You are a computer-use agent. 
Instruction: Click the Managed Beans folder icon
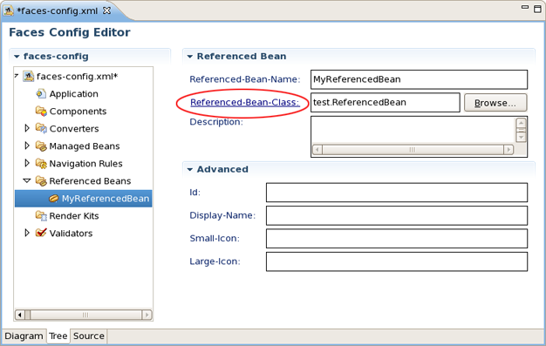pos(41,146)
